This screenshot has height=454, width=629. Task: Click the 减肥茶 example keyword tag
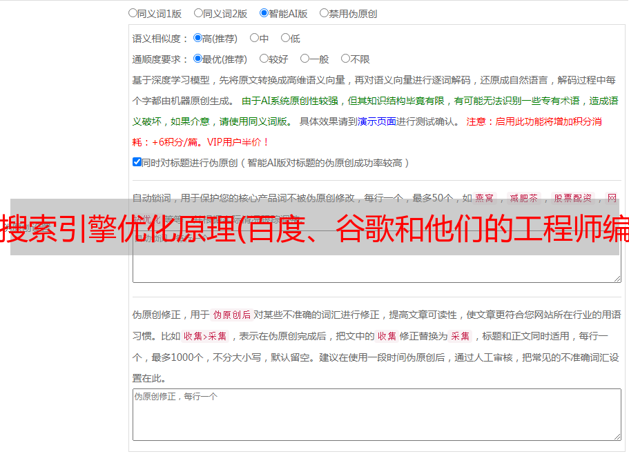(x=523, y=198)
